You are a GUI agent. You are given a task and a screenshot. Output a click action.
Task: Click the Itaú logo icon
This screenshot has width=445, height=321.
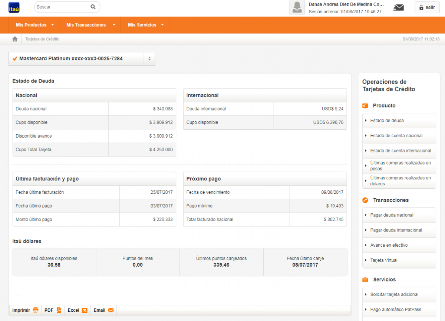pos(14,7)
